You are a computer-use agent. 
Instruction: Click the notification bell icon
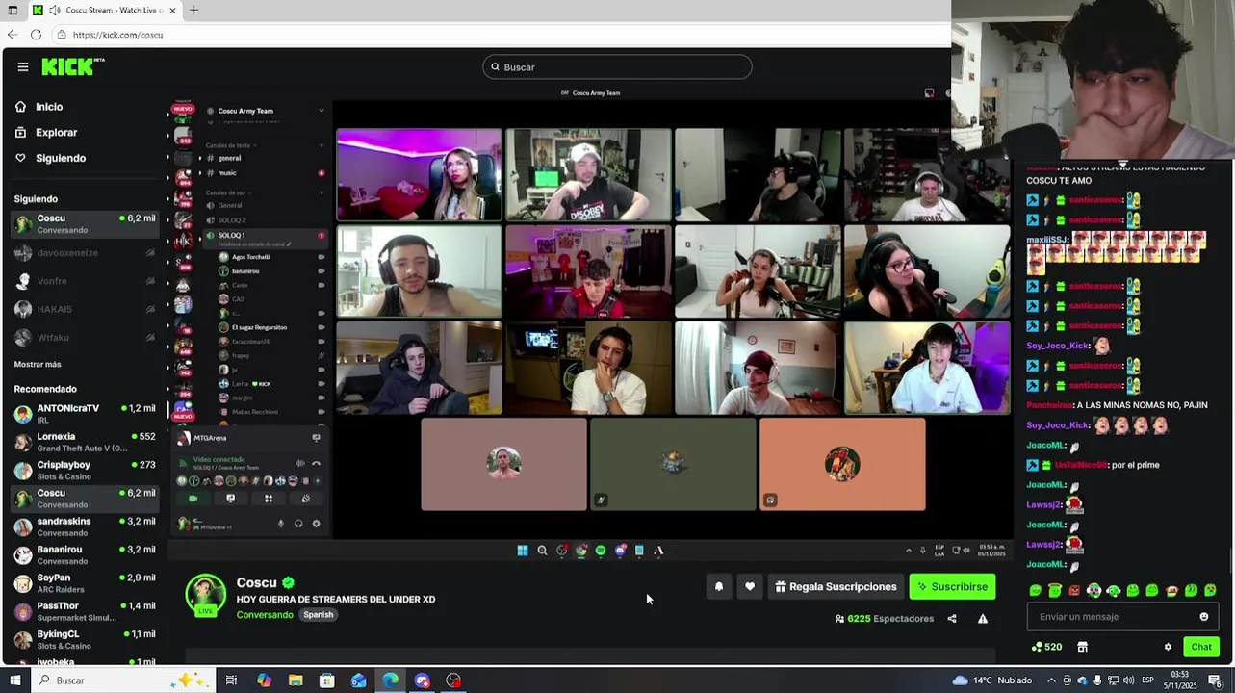718,586
